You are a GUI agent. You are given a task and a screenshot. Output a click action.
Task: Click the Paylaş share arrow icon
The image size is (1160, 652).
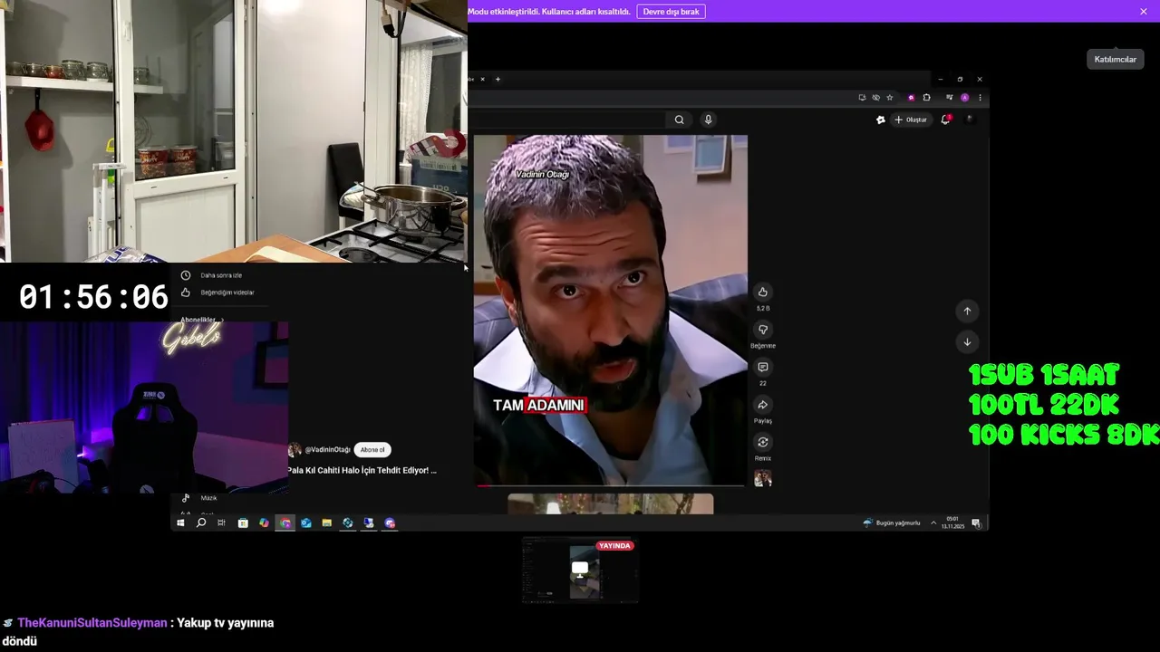(x=762, y=405)
